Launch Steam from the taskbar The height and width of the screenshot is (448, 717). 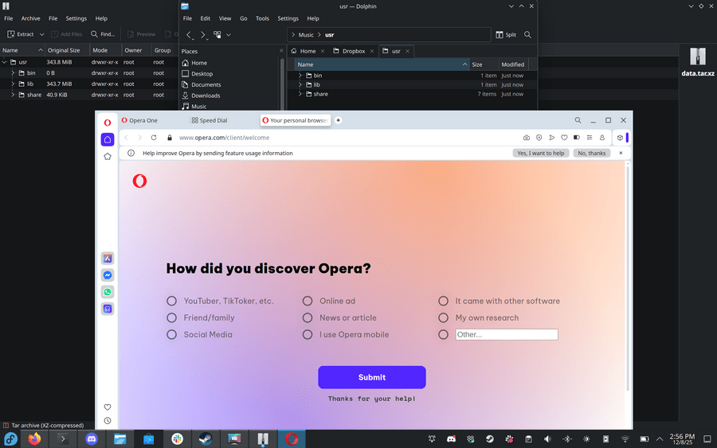tap(205, 438)
